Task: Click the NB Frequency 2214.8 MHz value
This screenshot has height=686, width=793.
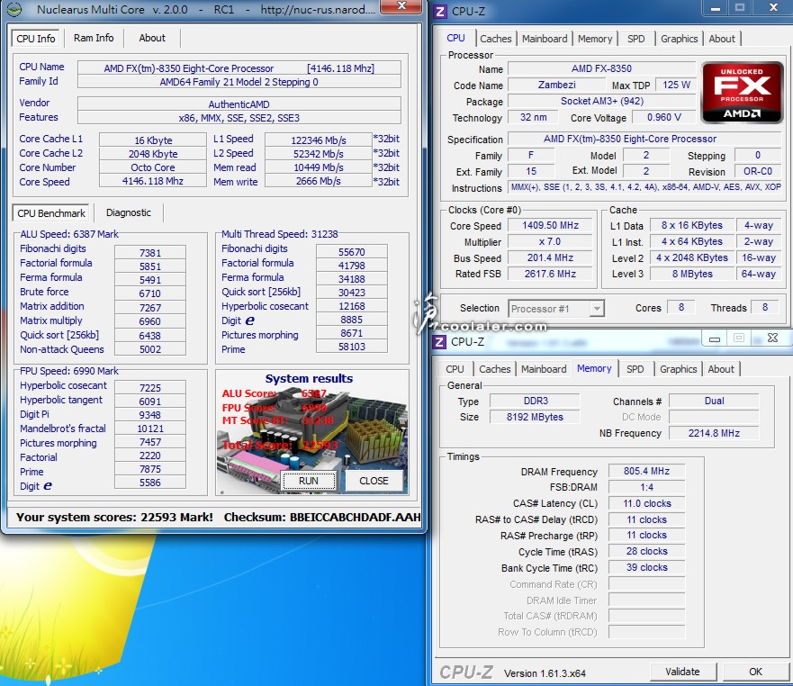Action: coord(714,433)
